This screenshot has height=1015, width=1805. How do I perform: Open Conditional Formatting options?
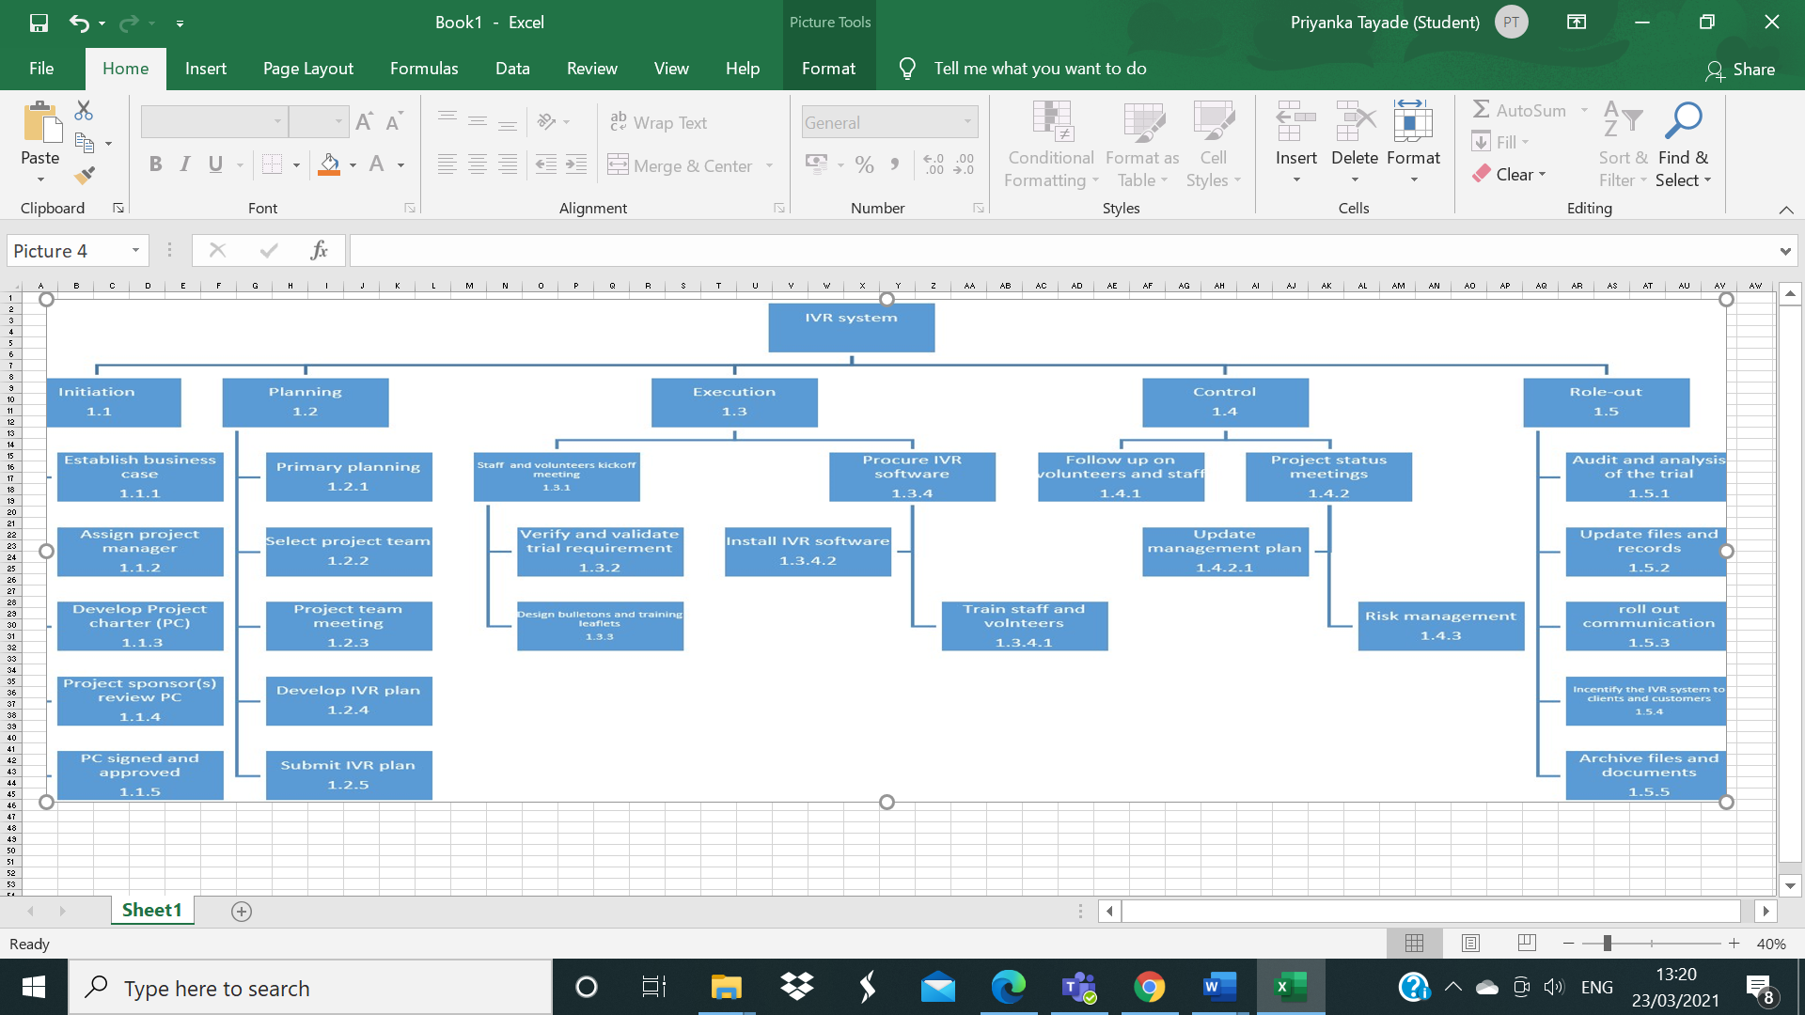[1050, 143]
